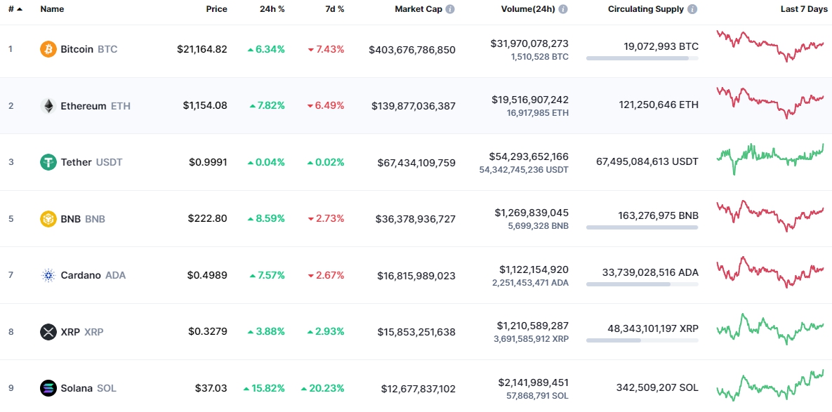Click BNB's 24h change 8.59%

[266, 218]
